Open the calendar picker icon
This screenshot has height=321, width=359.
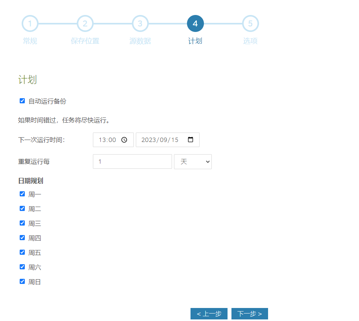pyautogui.click(x=191, y=140)
